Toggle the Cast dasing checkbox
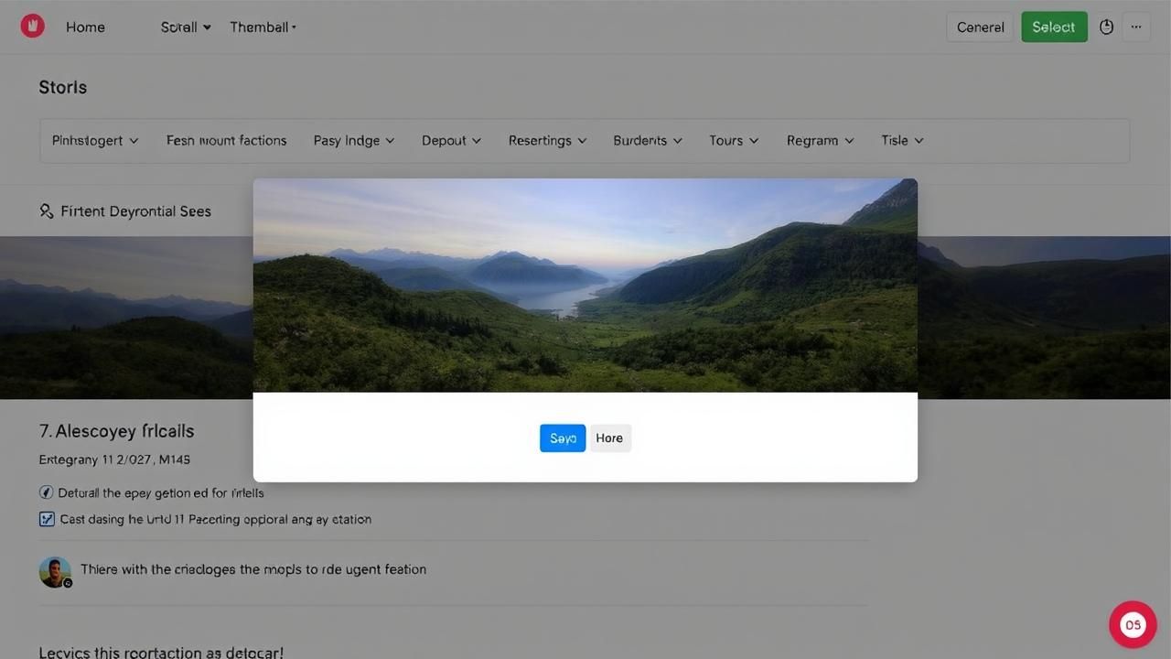 click(47, 519)
